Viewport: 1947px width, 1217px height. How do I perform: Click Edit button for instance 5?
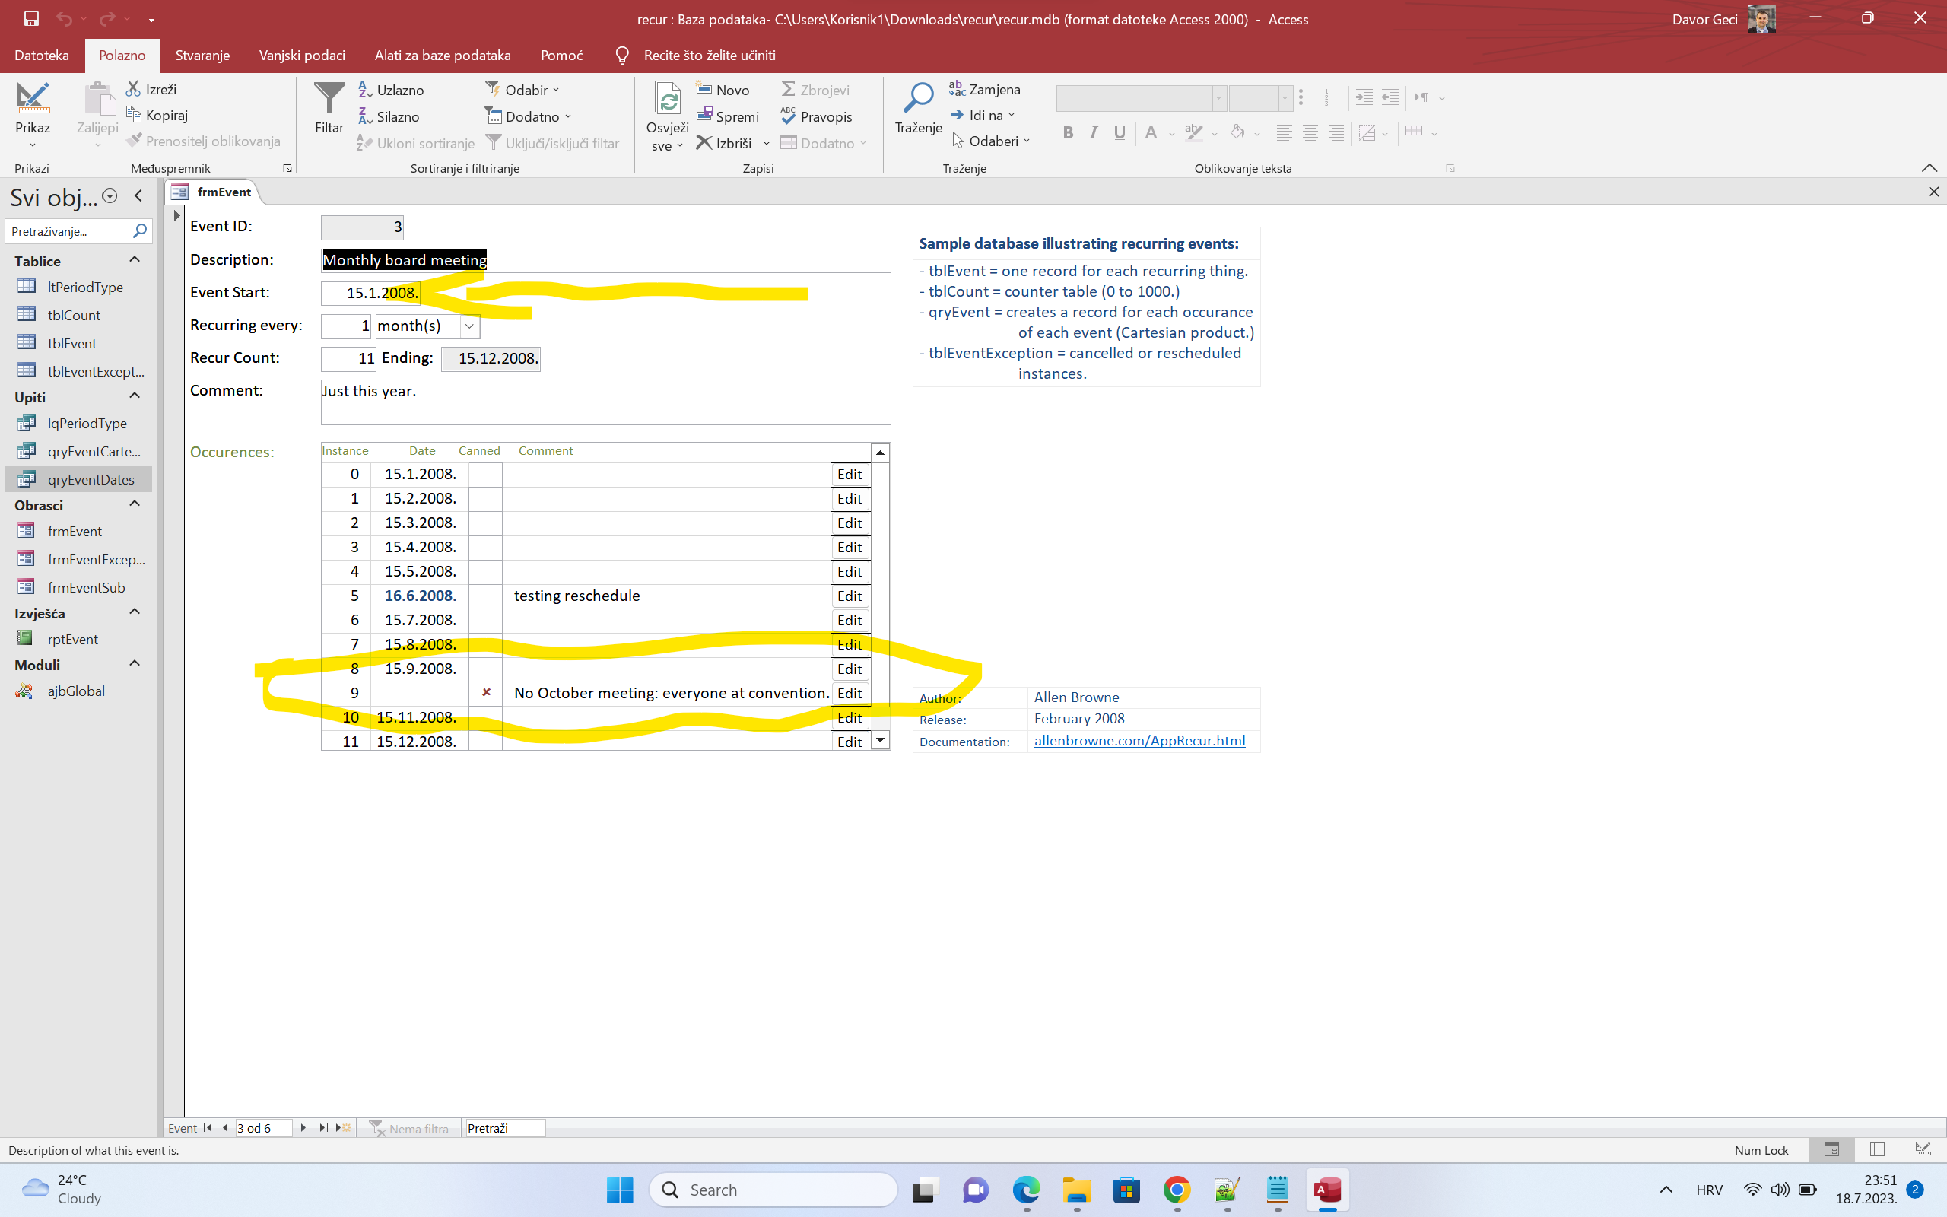click(849, 596)
